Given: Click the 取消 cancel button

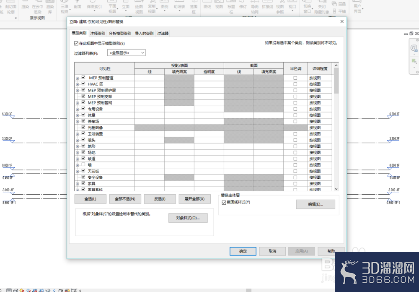Looking at the screenshot, I should pos(272,251).
